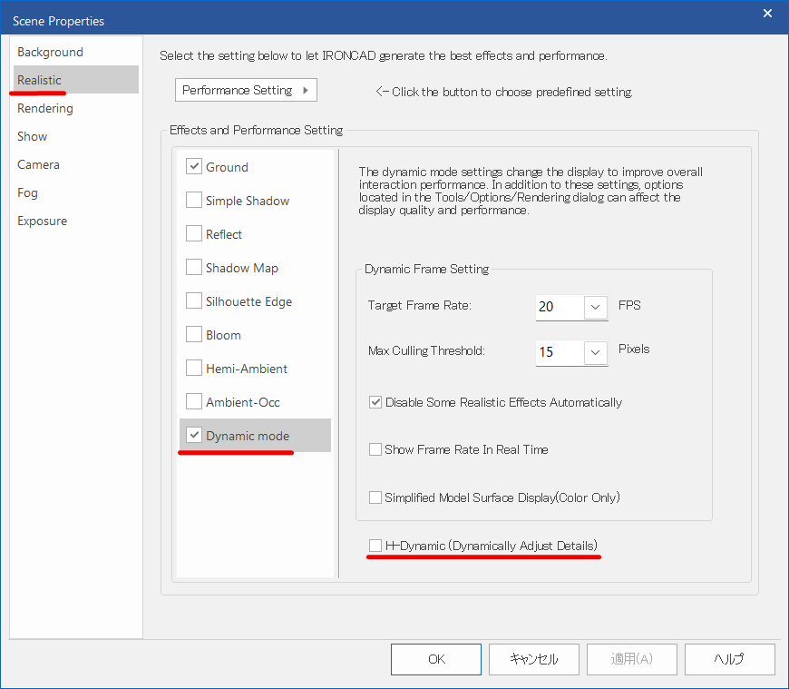Enable Show Frame Rate In Real Time
Viewport: 789px width, 689px height.
pyautogui.click(x=375, y=449)
